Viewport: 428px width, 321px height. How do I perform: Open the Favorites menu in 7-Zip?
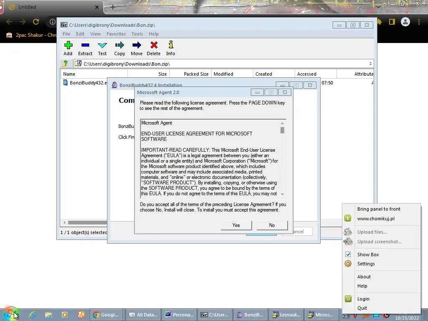tap(116, 34)
